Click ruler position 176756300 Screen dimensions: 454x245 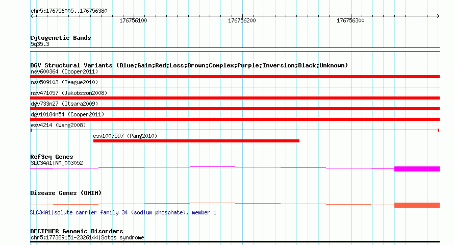[x=350, y=20]
